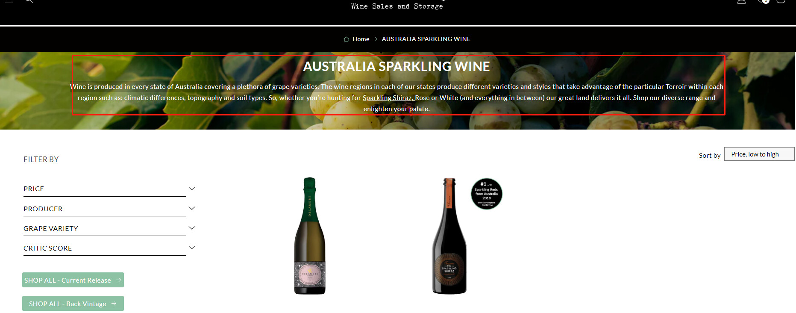Open the wishlist icon with counter
The image size is (796, 313).
[x=763, y=1]
